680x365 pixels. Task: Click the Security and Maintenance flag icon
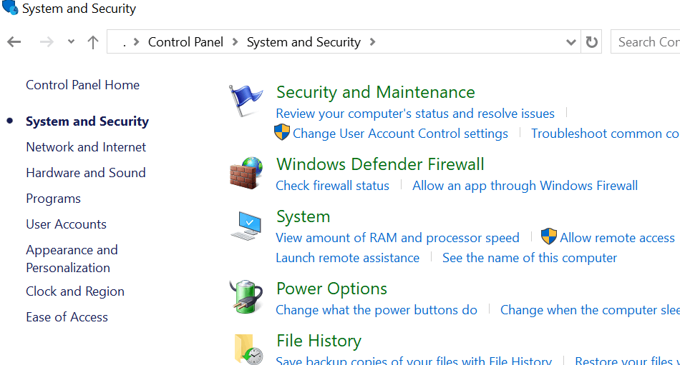pyautogui.click(x=246, y=101)
